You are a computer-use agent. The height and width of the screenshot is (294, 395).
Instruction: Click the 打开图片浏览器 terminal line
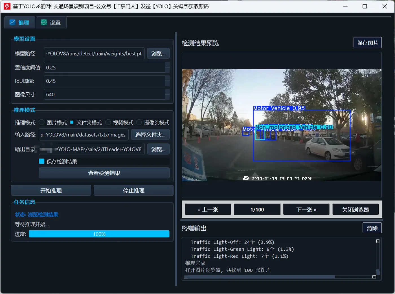228,270
